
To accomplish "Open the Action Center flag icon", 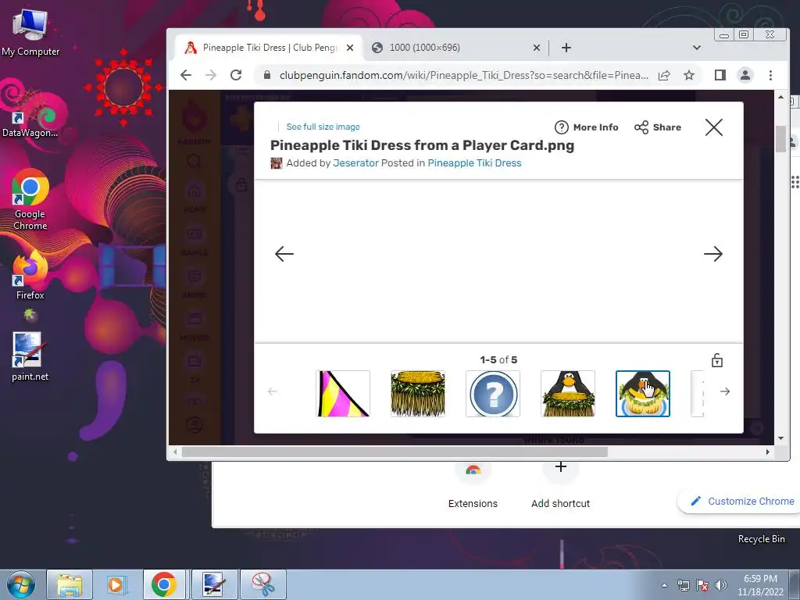I will tap(702, 585).
